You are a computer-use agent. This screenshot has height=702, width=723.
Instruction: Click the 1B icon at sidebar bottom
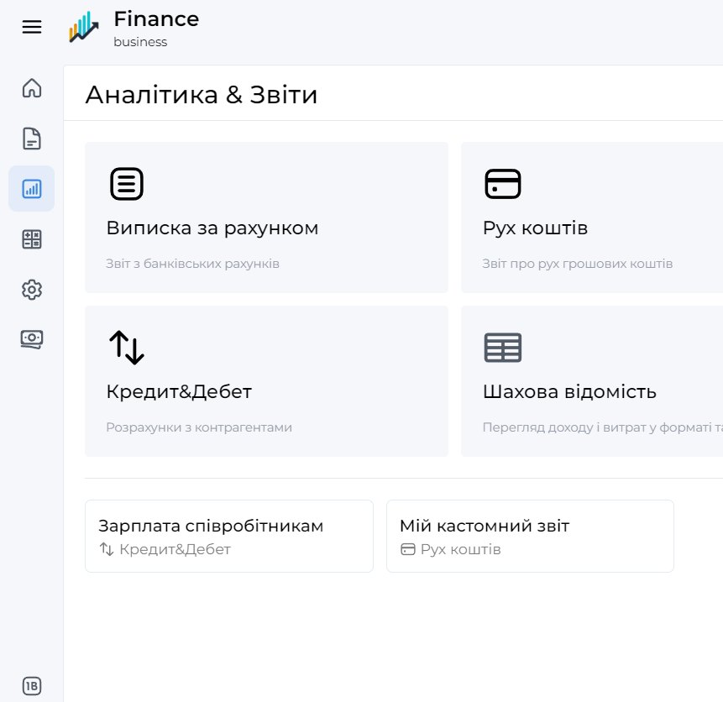[32, 685]
